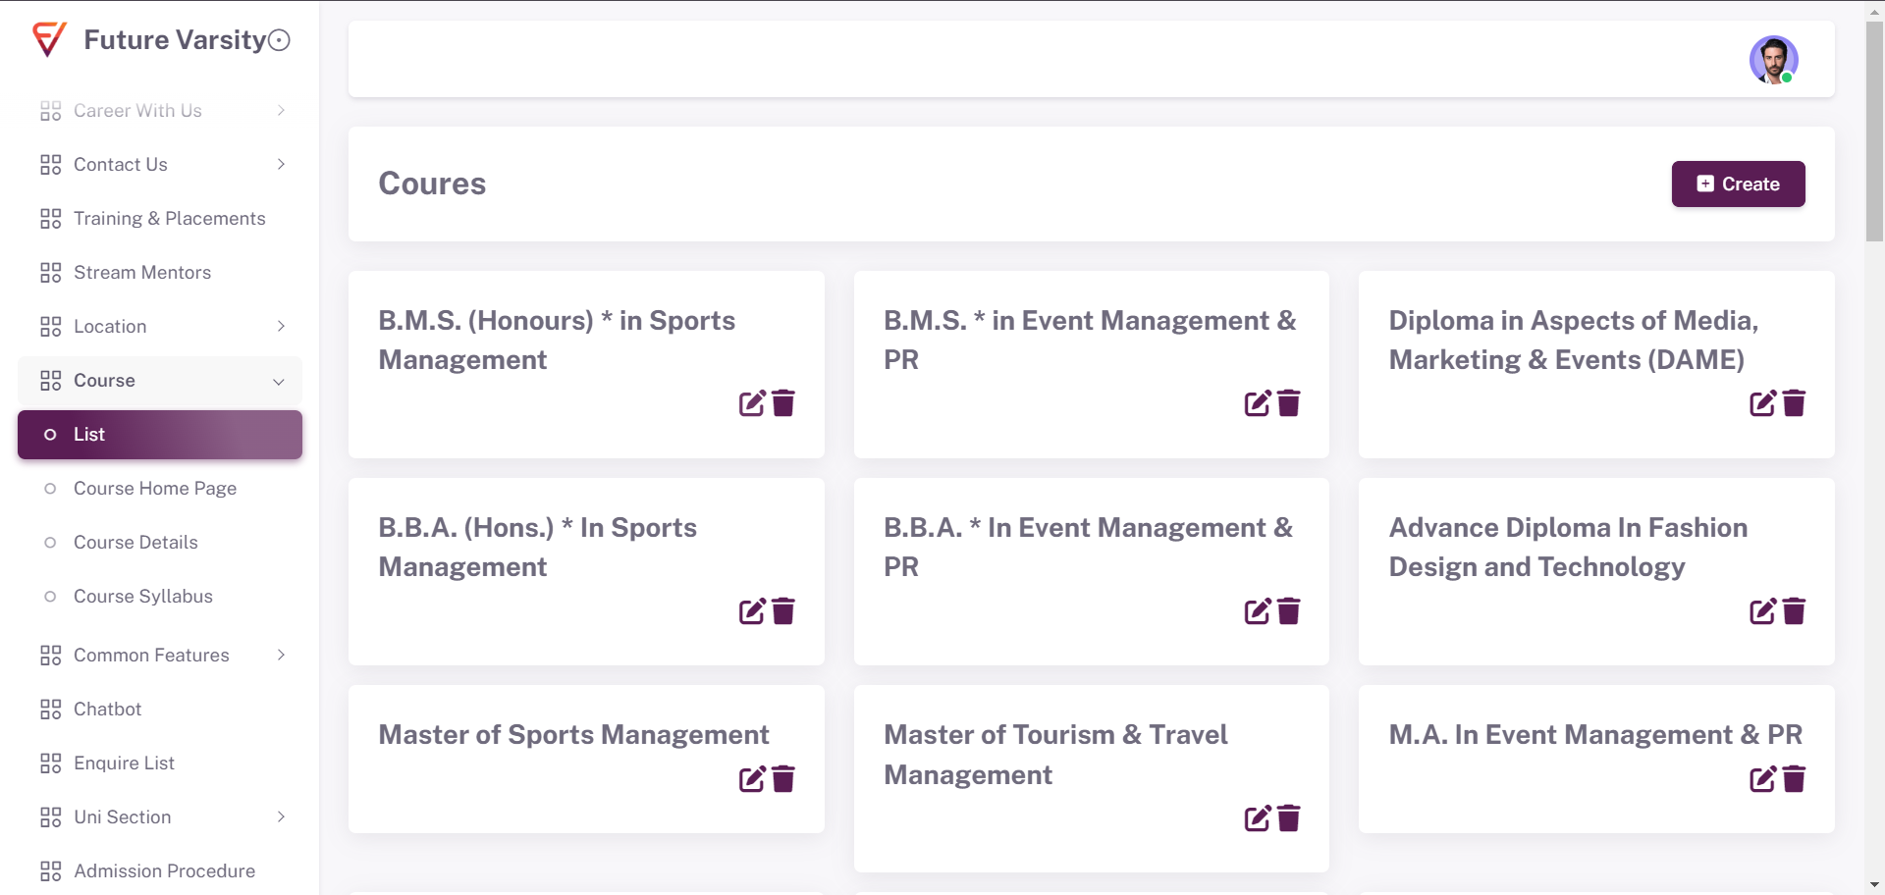
Task: Toggle sidebar pin next to Future Varsity
Action: click(280, 40)
